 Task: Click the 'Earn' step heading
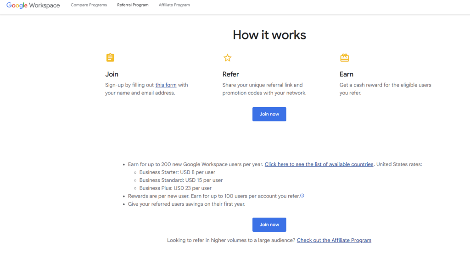[x=347, y=74]
